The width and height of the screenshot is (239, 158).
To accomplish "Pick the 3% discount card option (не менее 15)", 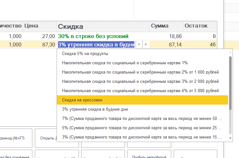I will point(142,137).
